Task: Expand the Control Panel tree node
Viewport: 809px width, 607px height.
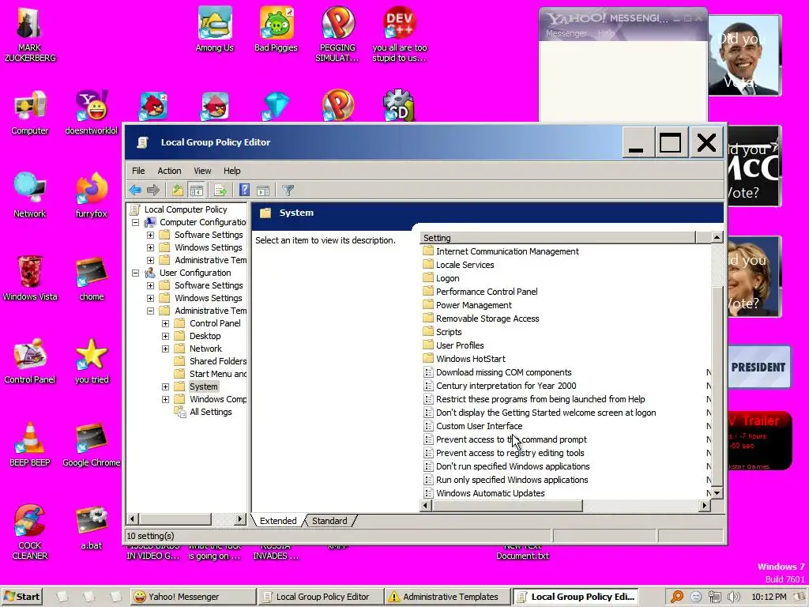Action: point(165,323)
